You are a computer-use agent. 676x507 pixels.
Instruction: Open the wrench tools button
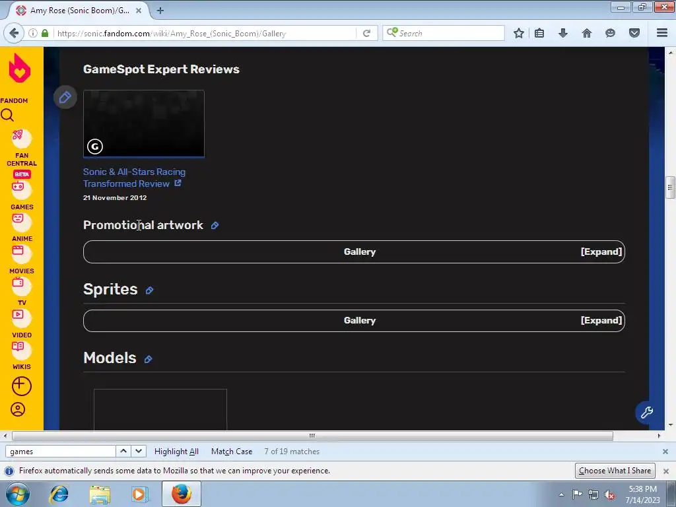[x=647, y=413]
